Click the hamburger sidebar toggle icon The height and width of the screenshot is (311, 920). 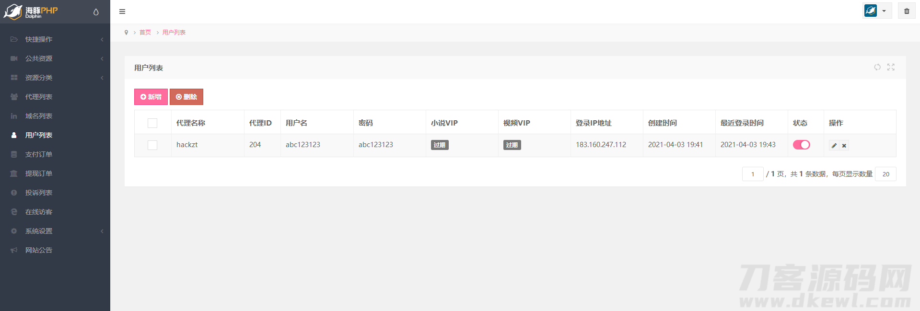[122, 12]
